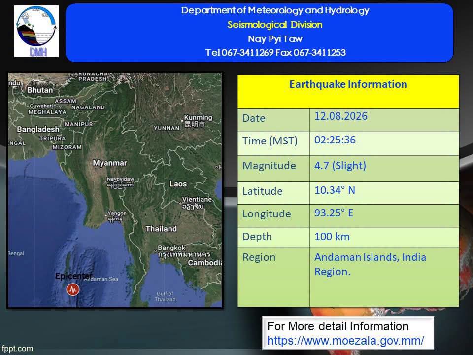Select the magnitude value 4.7 (Slight)
This screenshot has width=473, height=355.
click(x=340, y=166)
